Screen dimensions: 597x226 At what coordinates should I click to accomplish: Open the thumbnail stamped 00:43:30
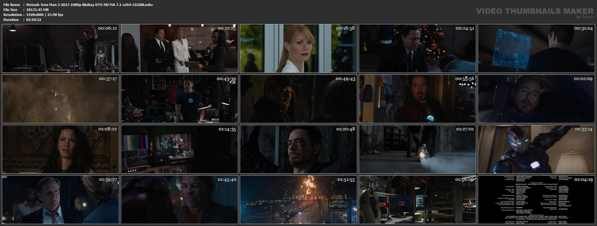point(180,99)
